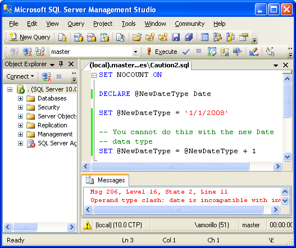296x248 pixels.
Task: Click editor horizontal scrollbar right arrow
Action: (x=277, y=167)
